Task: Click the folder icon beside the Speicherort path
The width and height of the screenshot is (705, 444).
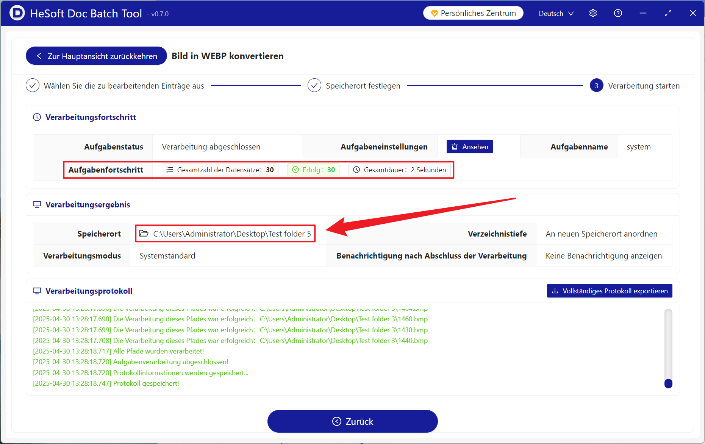Action: (144, 234)
